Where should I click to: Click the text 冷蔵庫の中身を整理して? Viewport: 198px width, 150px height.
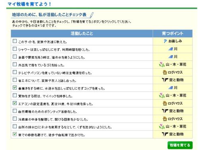coord(36,119)
